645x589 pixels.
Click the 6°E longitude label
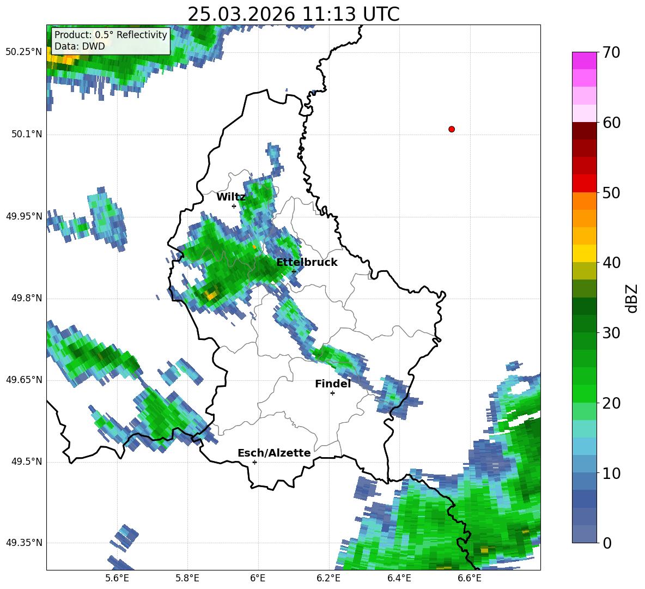[258, 578]
